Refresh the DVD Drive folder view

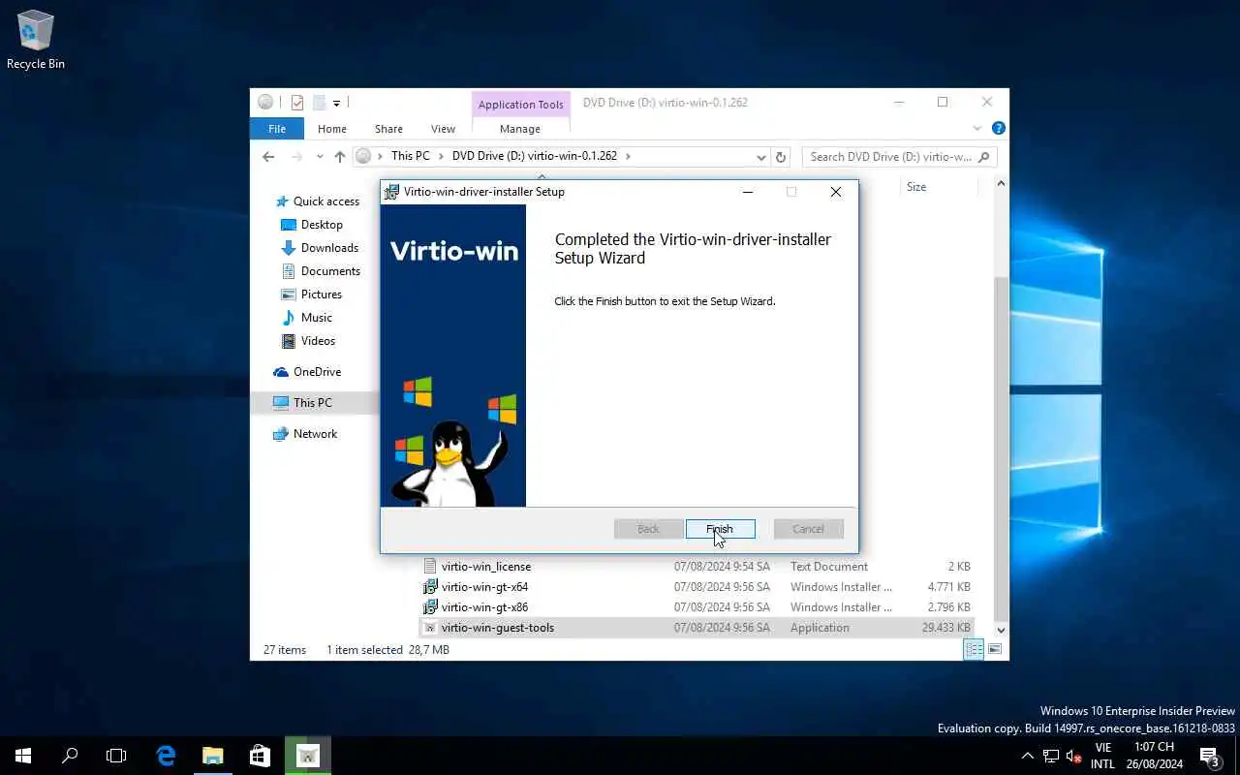click(781, 156)
